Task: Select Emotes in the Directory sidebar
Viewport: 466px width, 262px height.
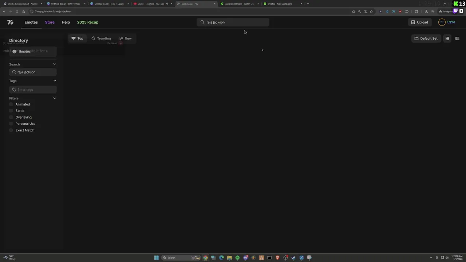Action: click(x=33, y=51)
